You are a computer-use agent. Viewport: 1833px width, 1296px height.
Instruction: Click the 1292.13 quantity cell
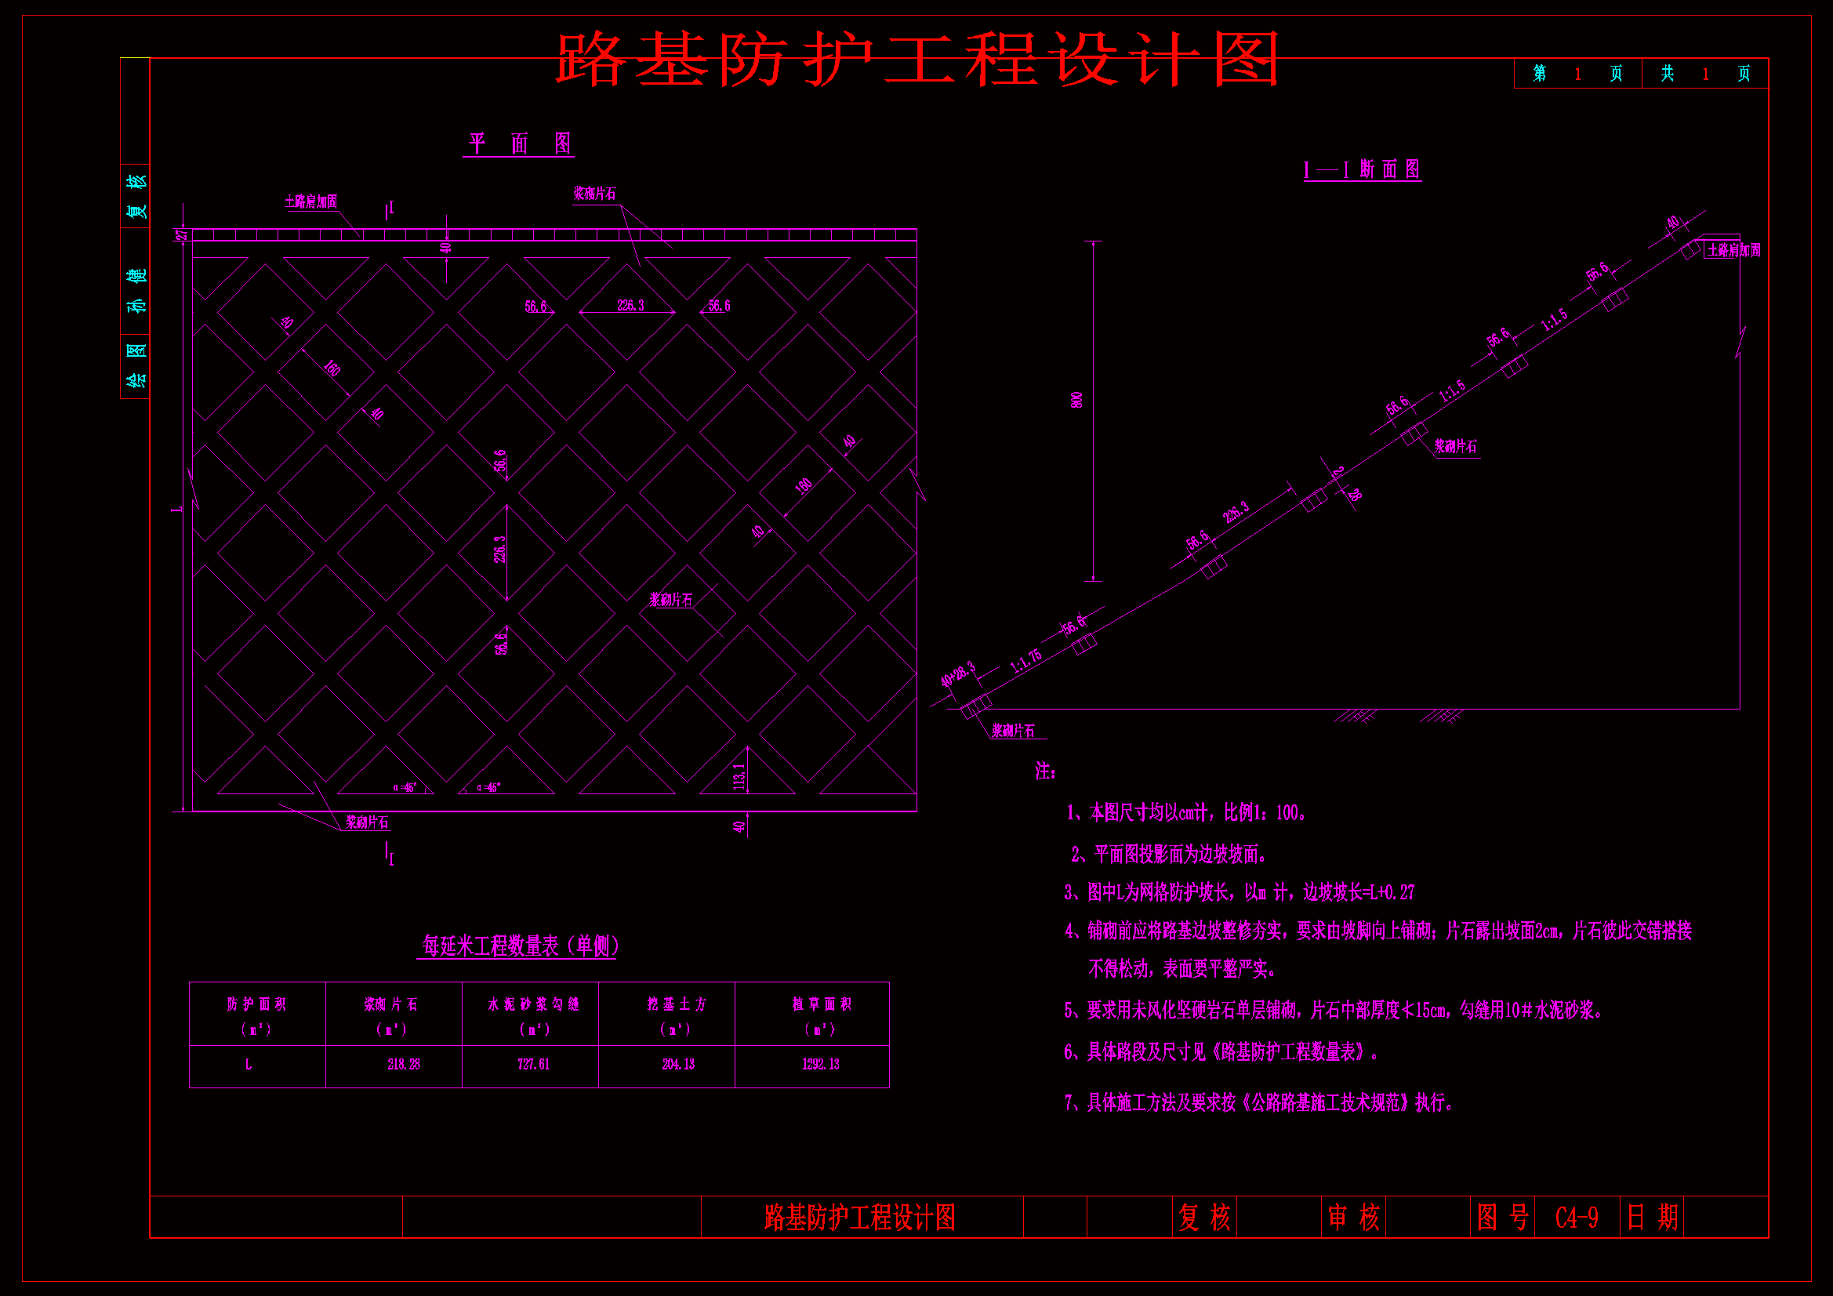(820, 1065)
